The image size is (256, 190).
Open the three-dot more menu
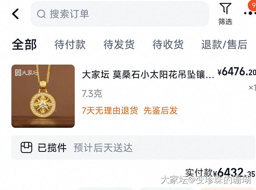click(250, 13)
